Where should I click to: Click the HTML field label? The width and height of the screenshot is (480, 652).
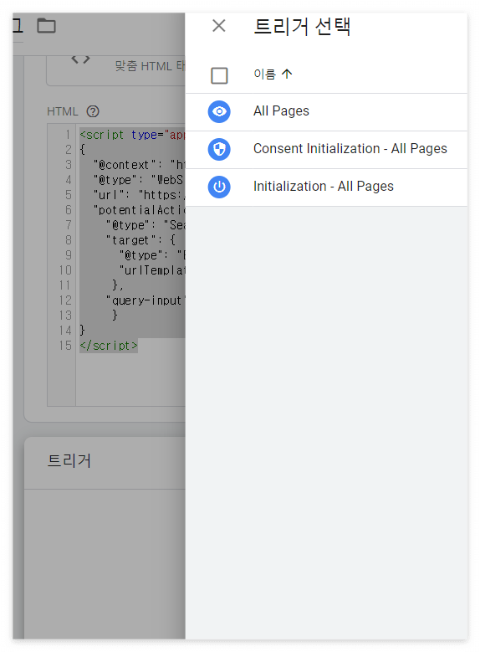[63, 111]
